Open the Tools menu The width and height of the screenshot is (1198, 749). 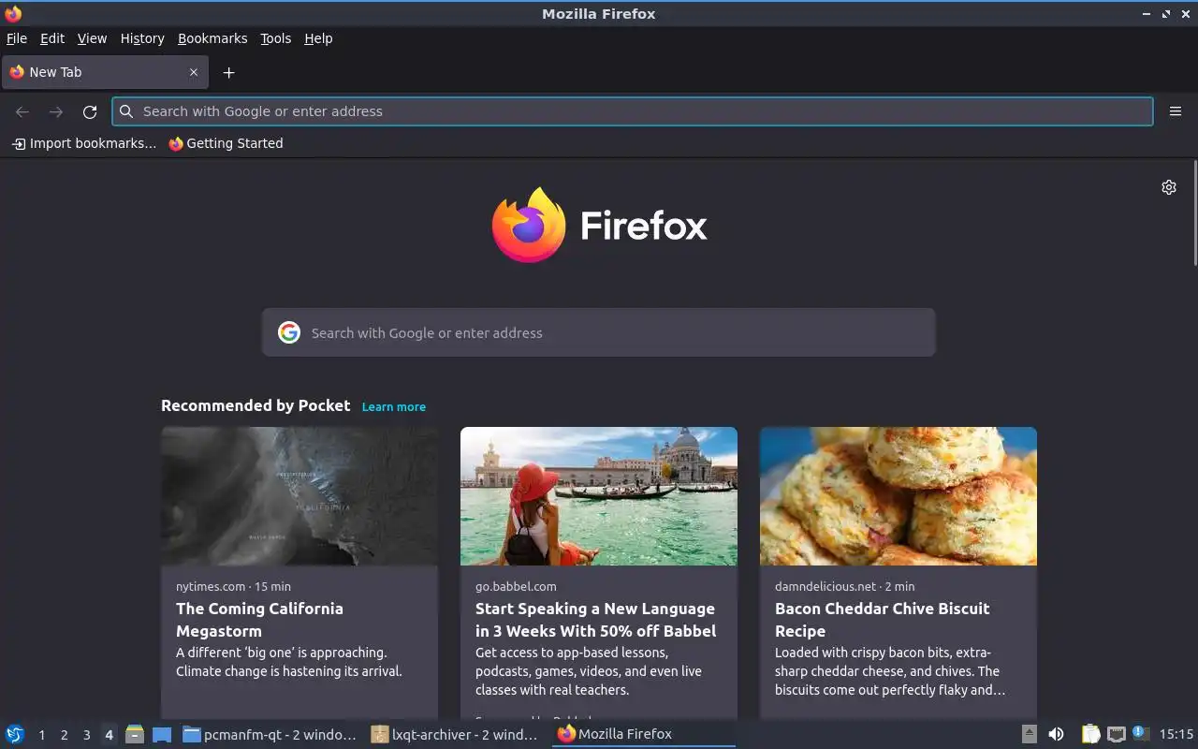coord(276,38)
